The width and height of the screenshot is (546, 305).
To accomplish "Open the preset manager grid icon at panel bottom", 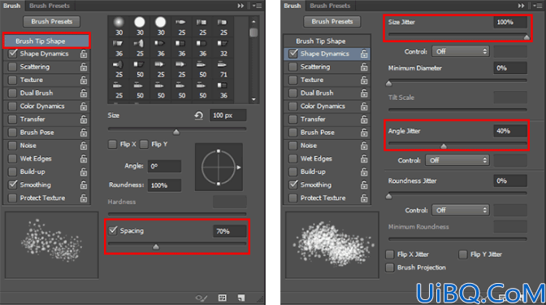I will click(x=222, y=298).
